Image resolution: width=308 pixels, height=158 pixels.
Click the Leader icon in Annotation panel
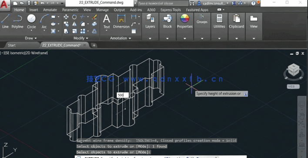(x=134, y=24)
